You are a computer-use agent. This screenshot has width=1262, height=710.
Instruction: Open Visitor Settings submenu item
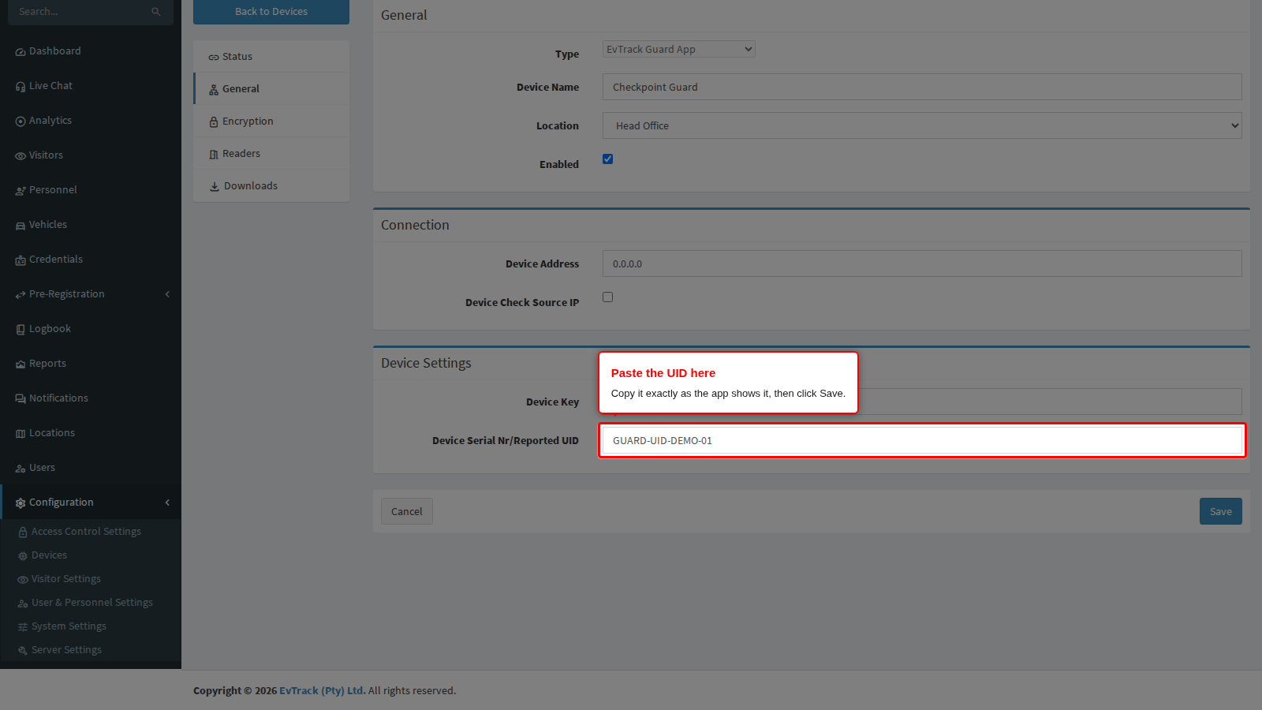coord(66,579)
